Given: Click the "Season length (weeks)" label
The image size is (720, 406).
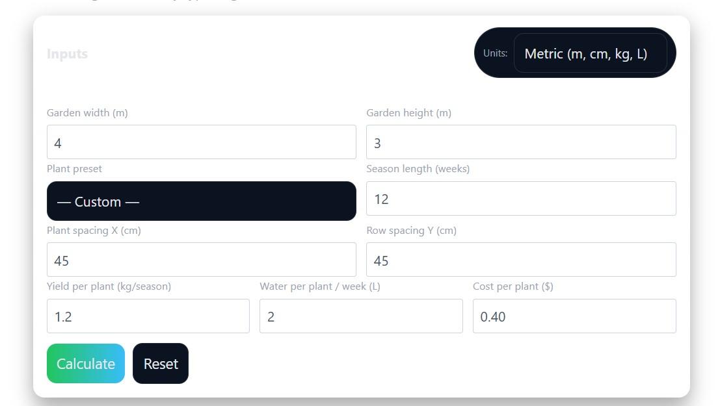Looking at the screenshot, I should point(418,169).
